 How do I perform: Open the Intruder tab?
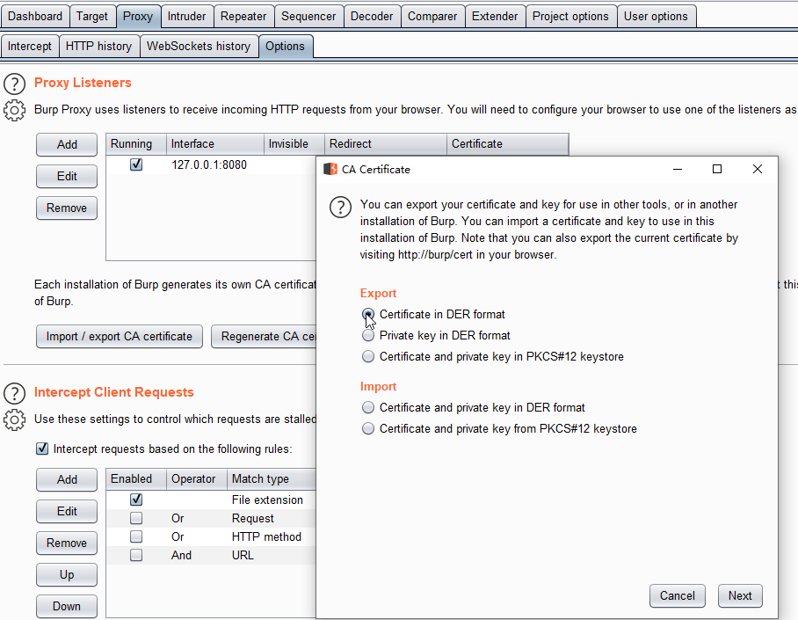[187, 17]
